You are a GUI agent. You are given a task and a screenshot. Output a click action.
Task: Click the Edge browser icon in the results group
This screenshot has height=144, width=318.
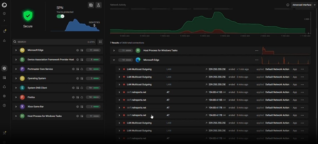tap(138, 60)
